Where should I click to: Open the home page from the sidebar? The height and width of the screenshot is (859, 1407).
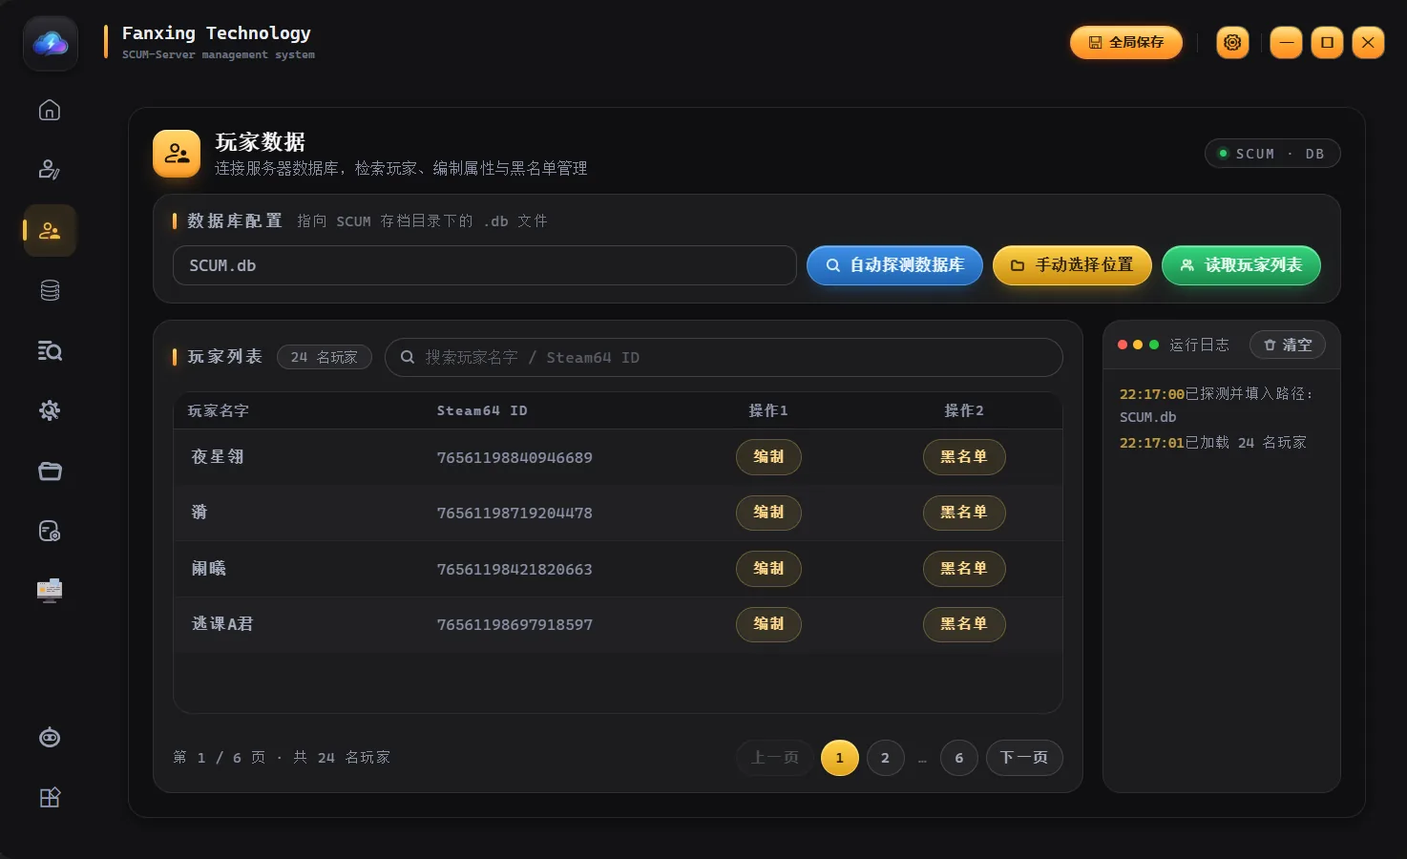point(50,111)
